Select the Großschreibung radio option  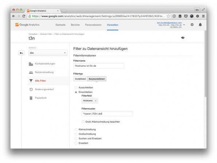click(x=76, y=134)
